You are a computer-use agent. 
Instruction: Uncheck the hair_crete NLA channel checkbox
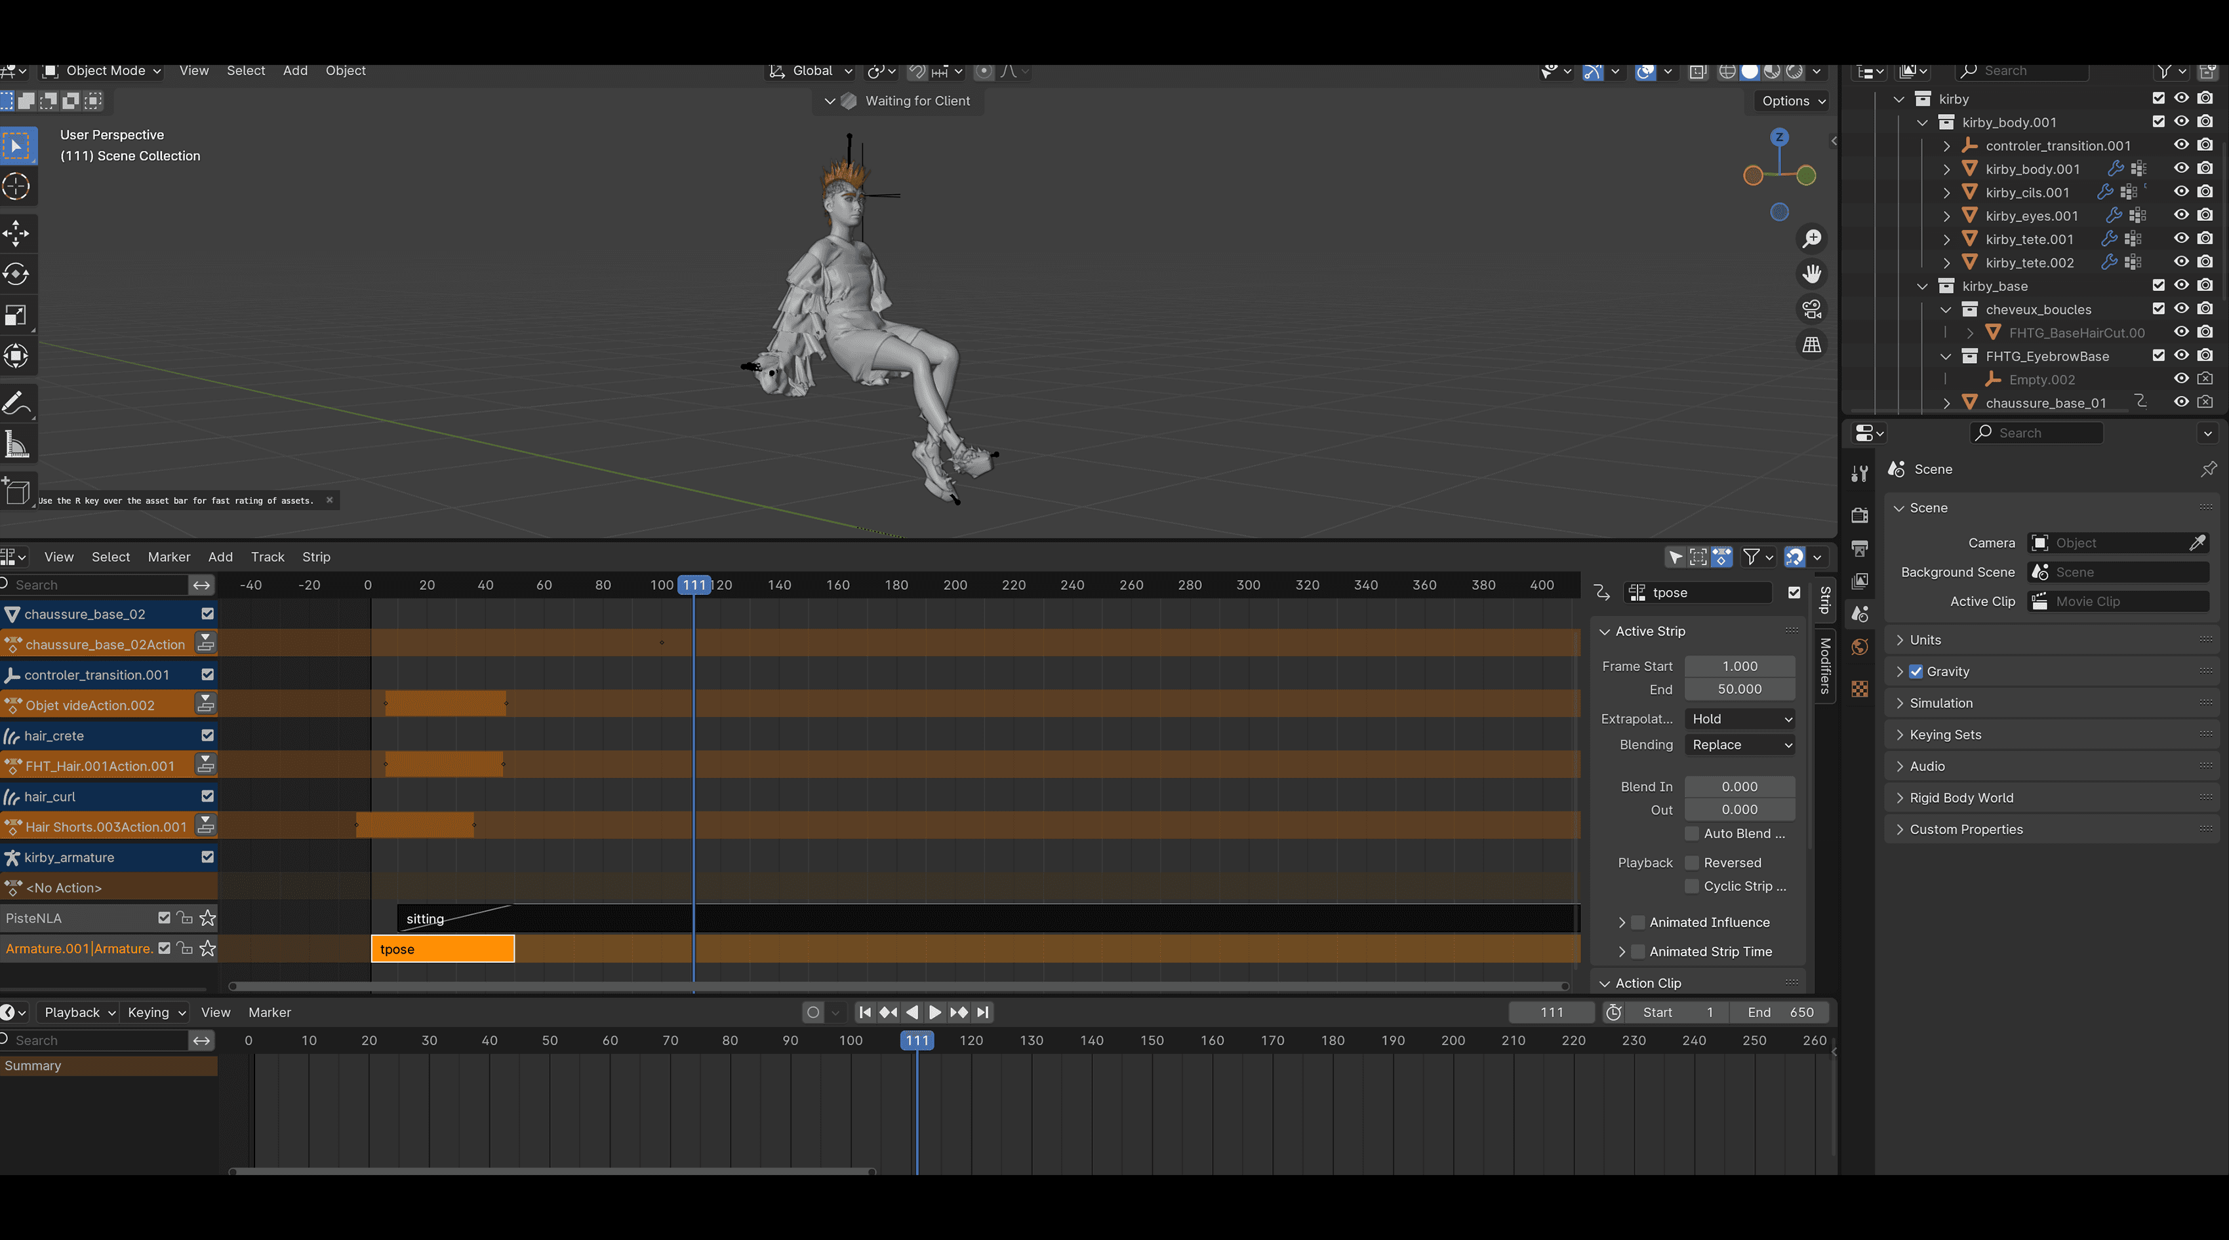(x=208, y=735)
